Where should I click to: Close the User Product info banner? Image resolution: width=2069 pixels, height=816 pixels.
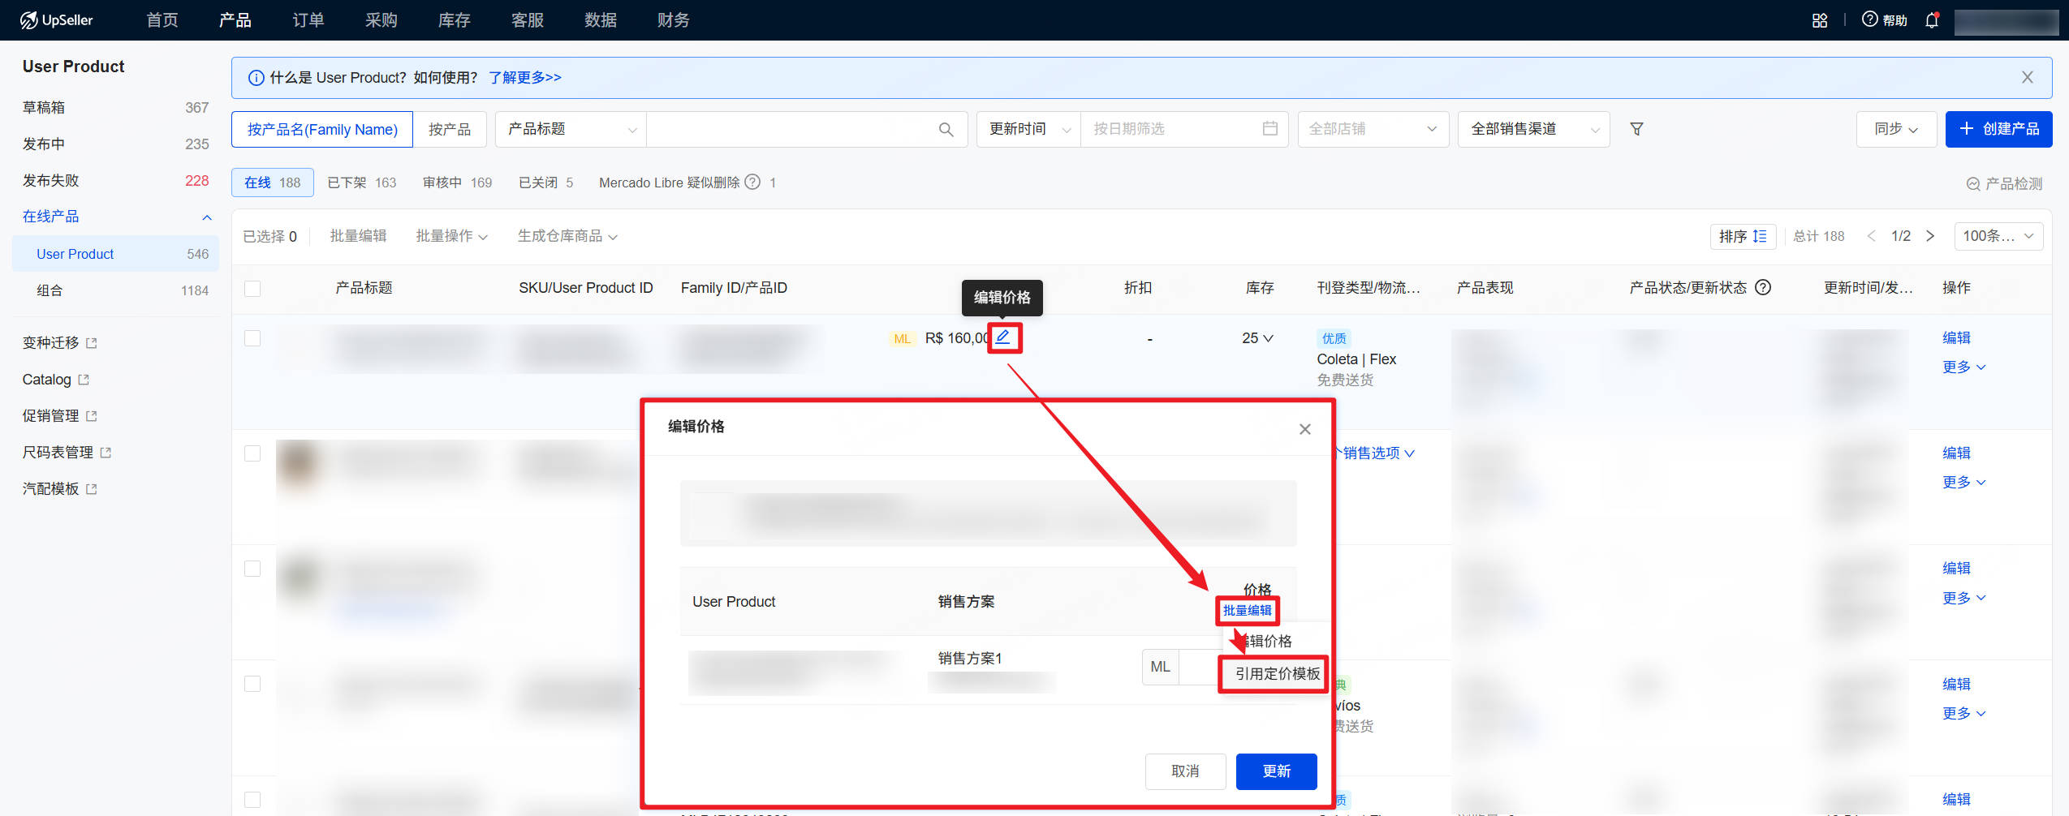[2027, 78]
